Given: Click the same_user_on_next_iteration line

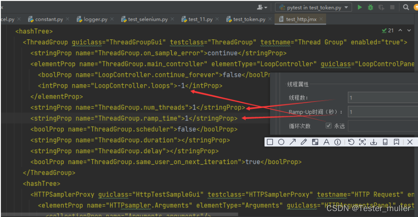Looking at the screenshot, I should click(x=166, y=162).
